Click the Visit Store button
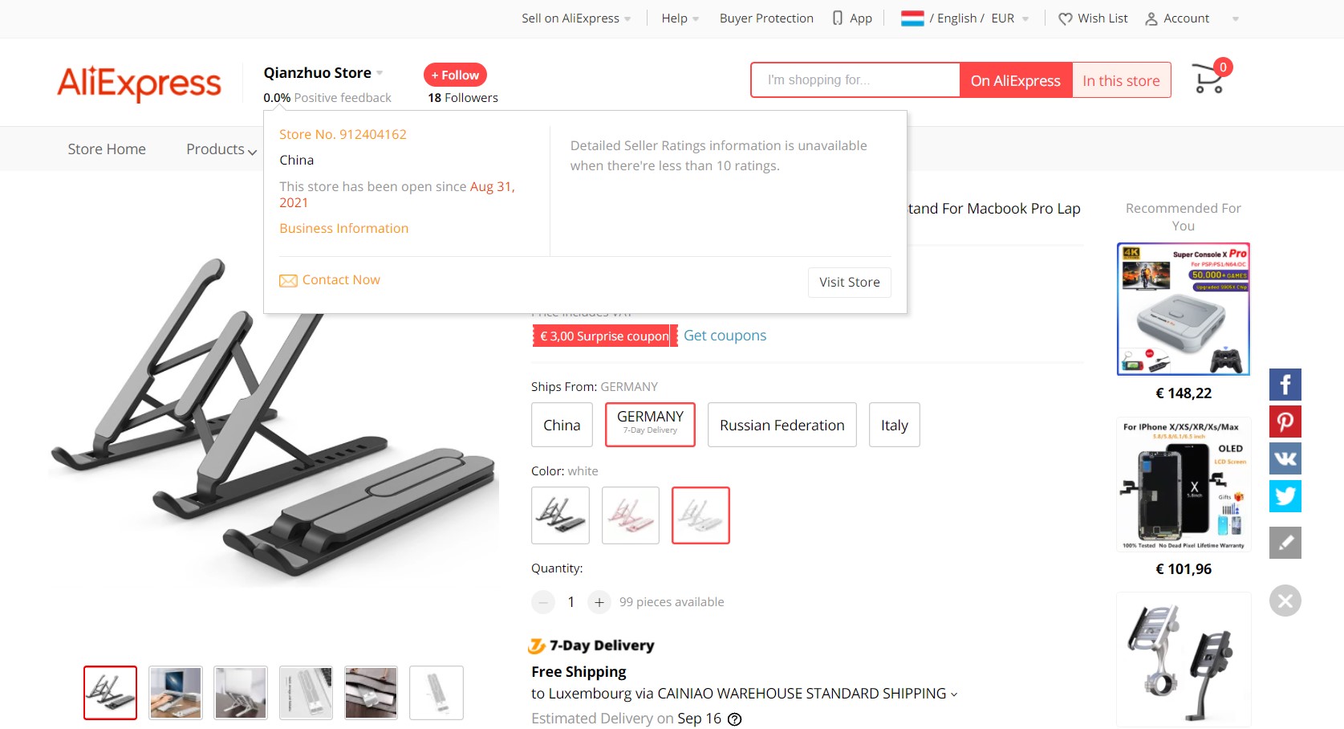The width and height of the screenshot is (1344, 729). [848, 282]
